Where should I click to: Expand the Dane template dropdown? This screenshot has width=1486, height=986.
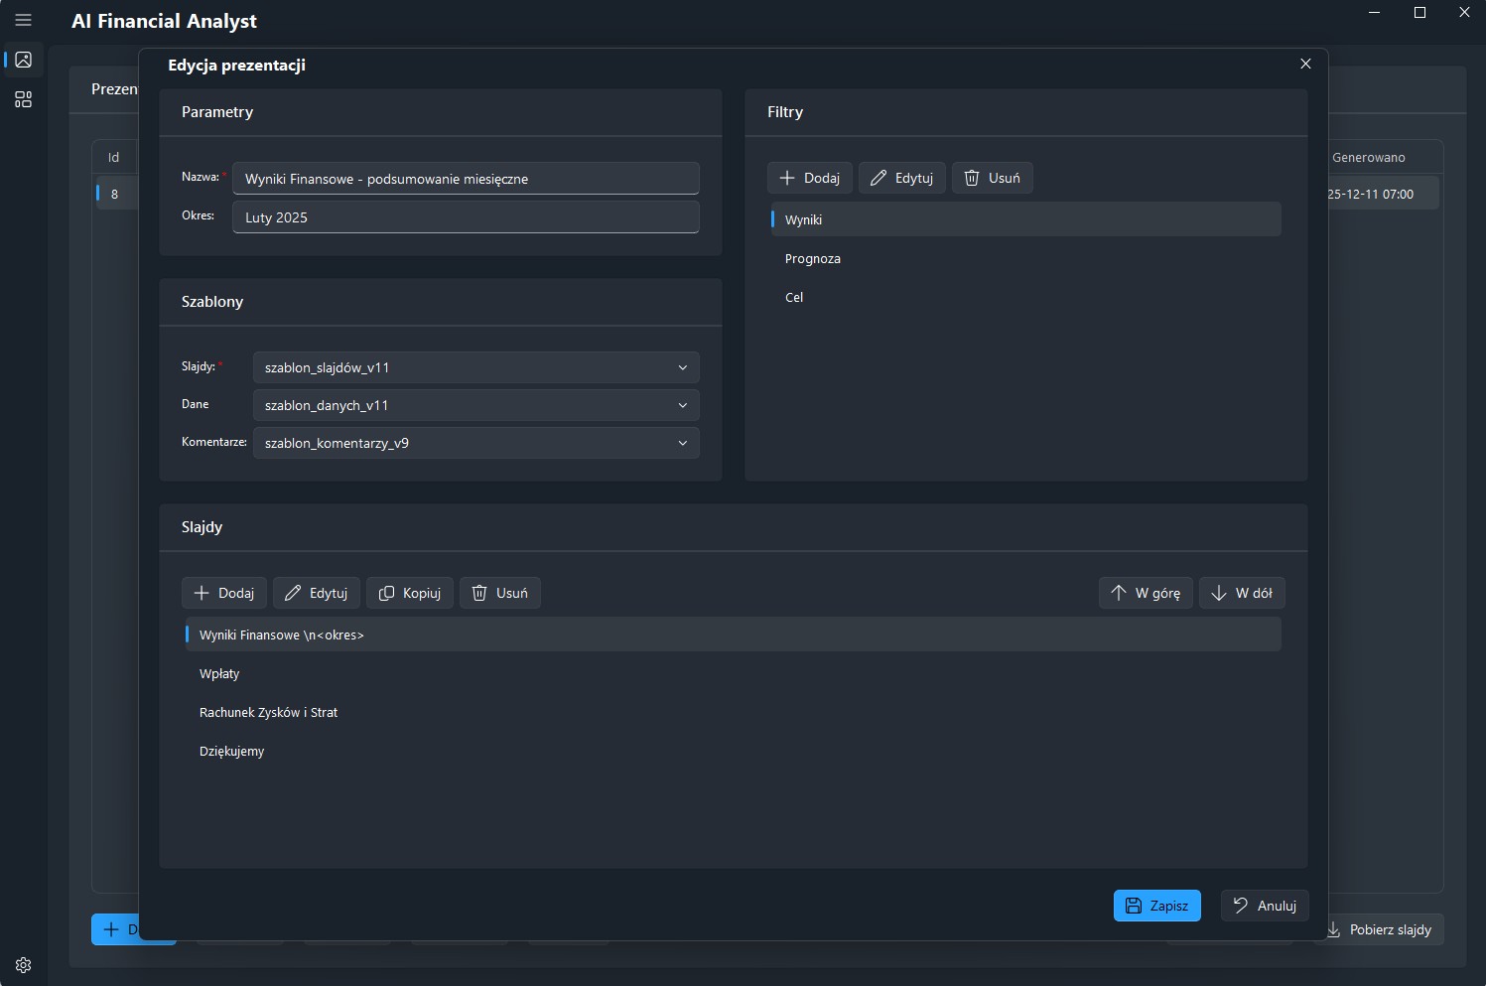(475, 405)
